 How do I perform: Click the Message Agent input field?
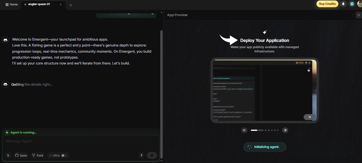coord(81,141)
